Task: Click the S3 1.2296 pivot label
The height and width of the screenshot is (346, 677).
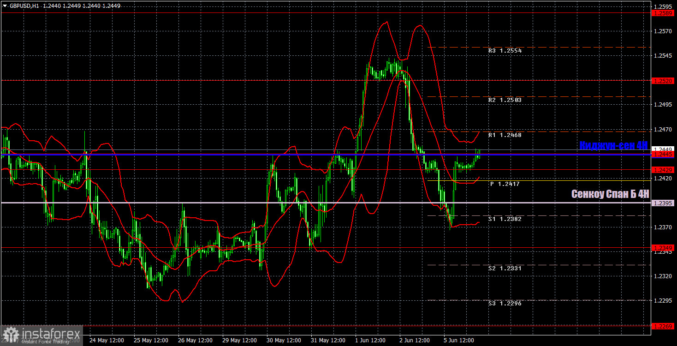Action: 505,304
